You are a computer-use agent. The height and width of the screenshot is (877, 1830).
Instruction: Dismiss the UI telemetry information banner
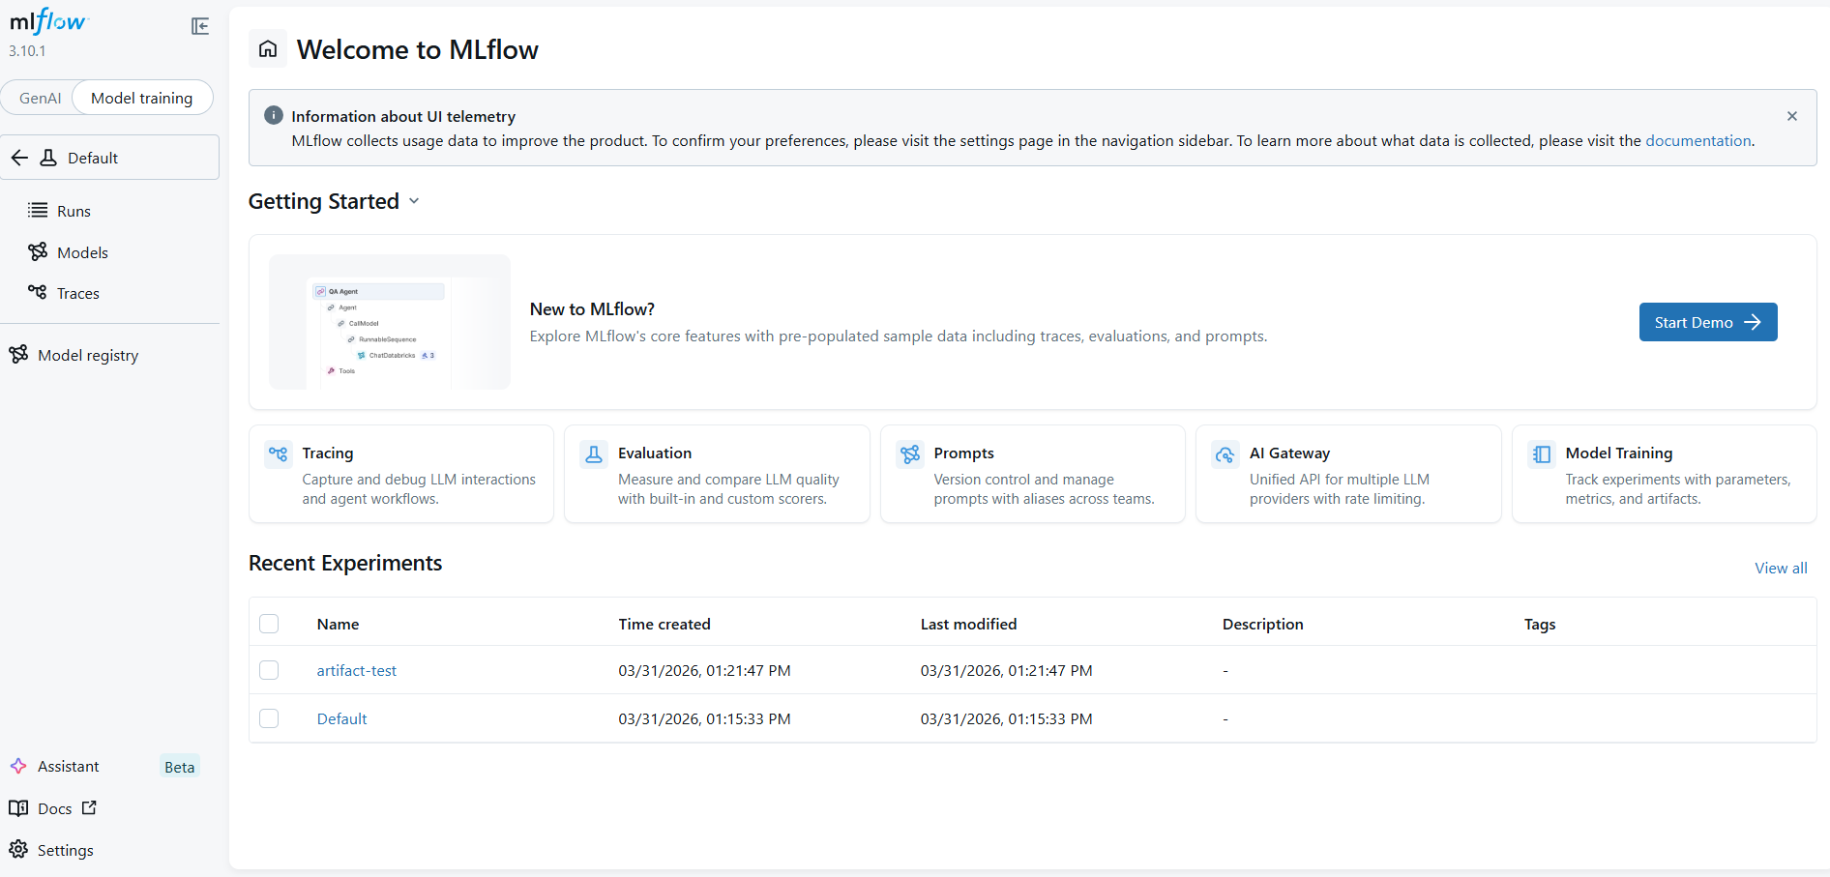tap(1791, 116)
